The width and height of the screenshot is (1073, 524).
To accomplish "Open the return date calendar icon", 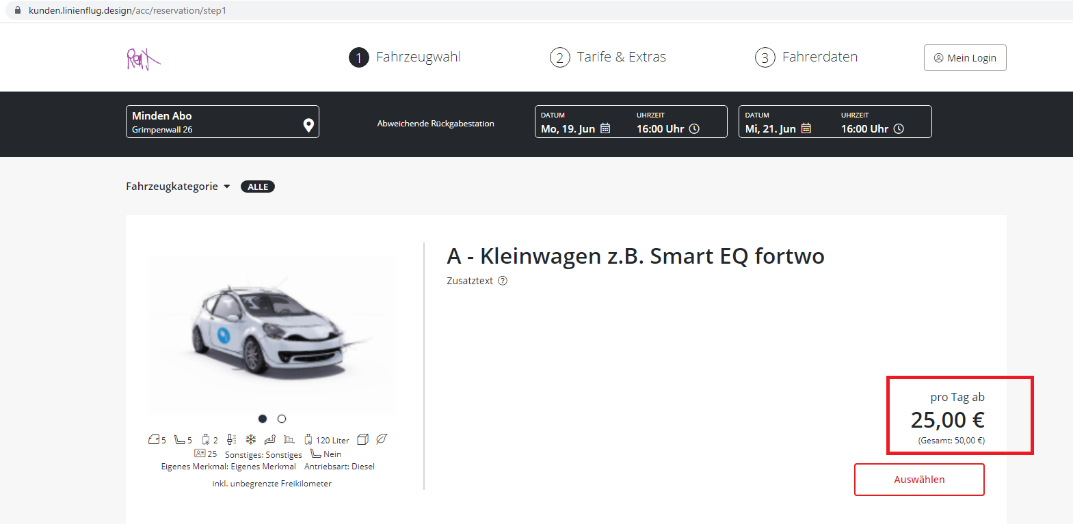I will click(x=806, y=128).
